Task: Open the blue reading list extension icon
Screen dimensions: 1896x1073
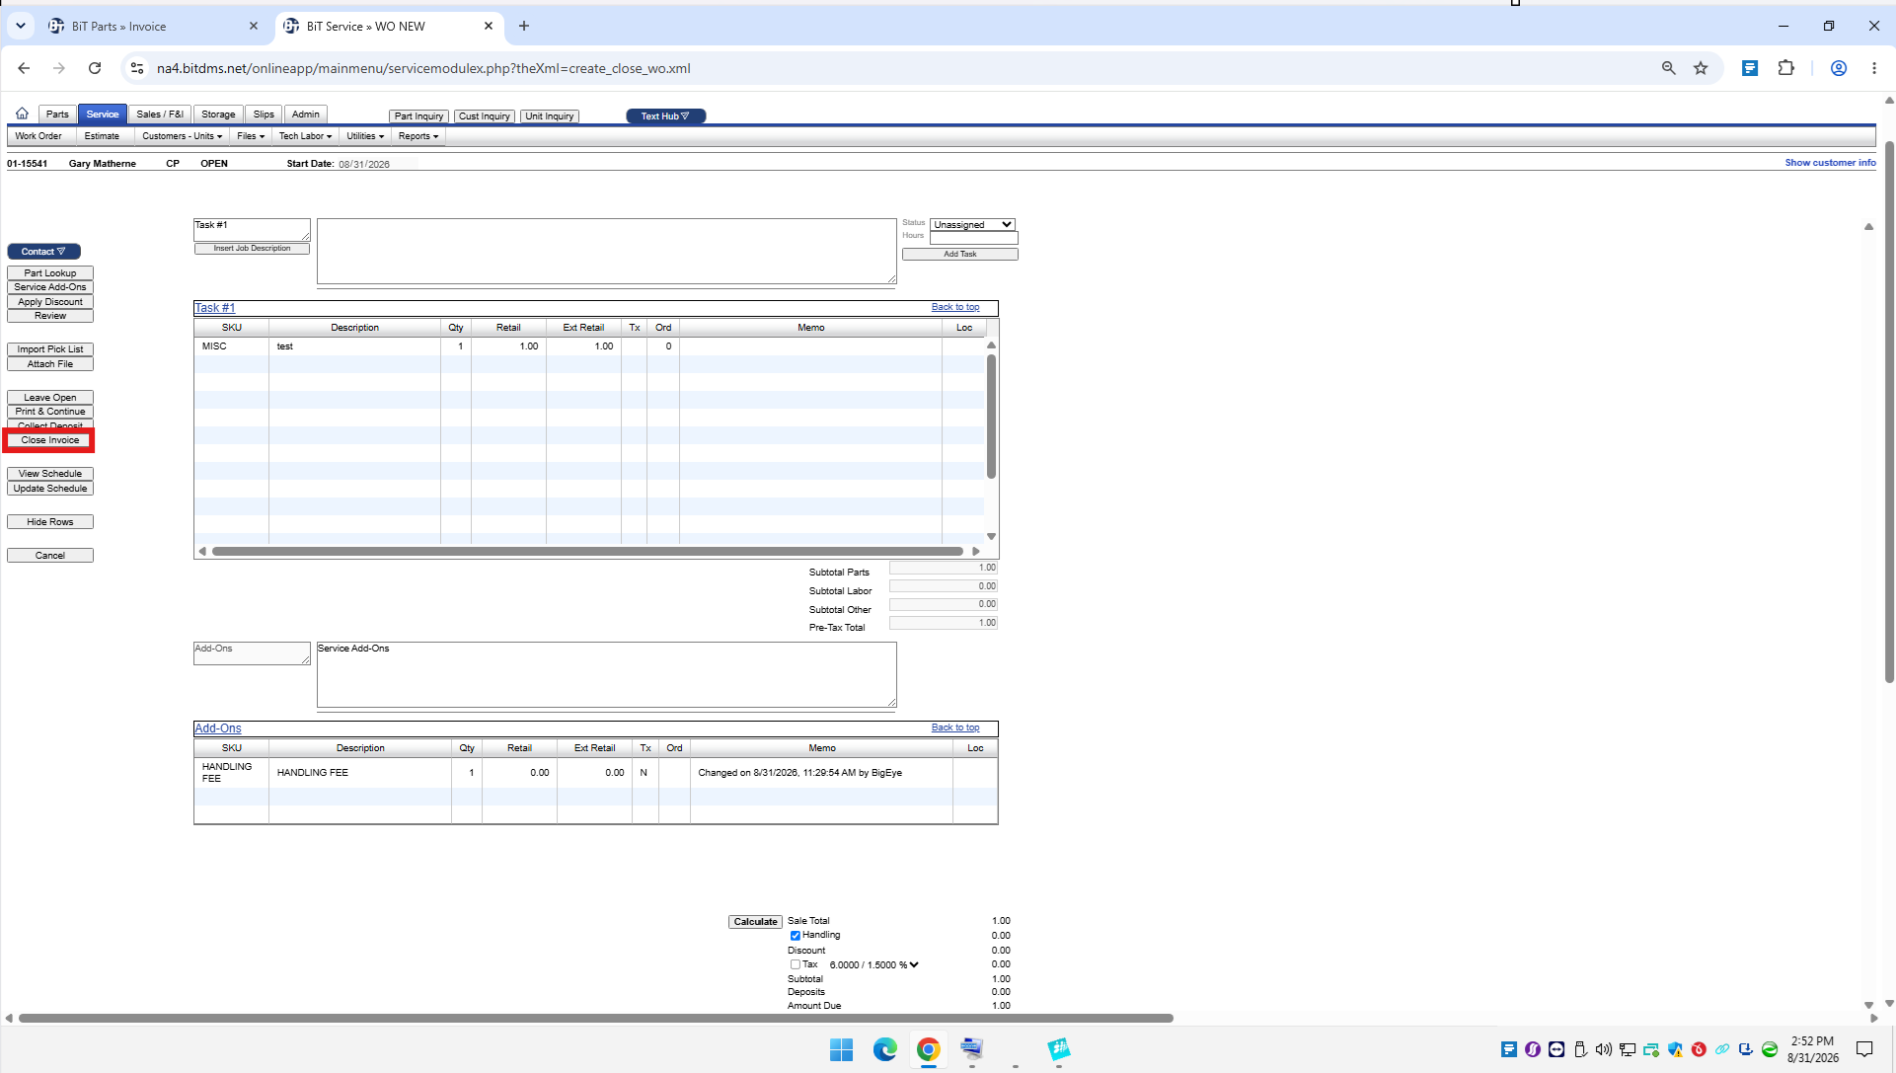Action: (1749, 68)
